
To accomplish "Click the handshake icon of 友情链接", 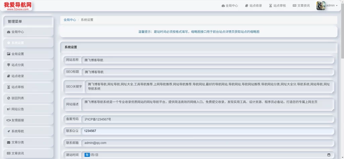I will (8, 120).
